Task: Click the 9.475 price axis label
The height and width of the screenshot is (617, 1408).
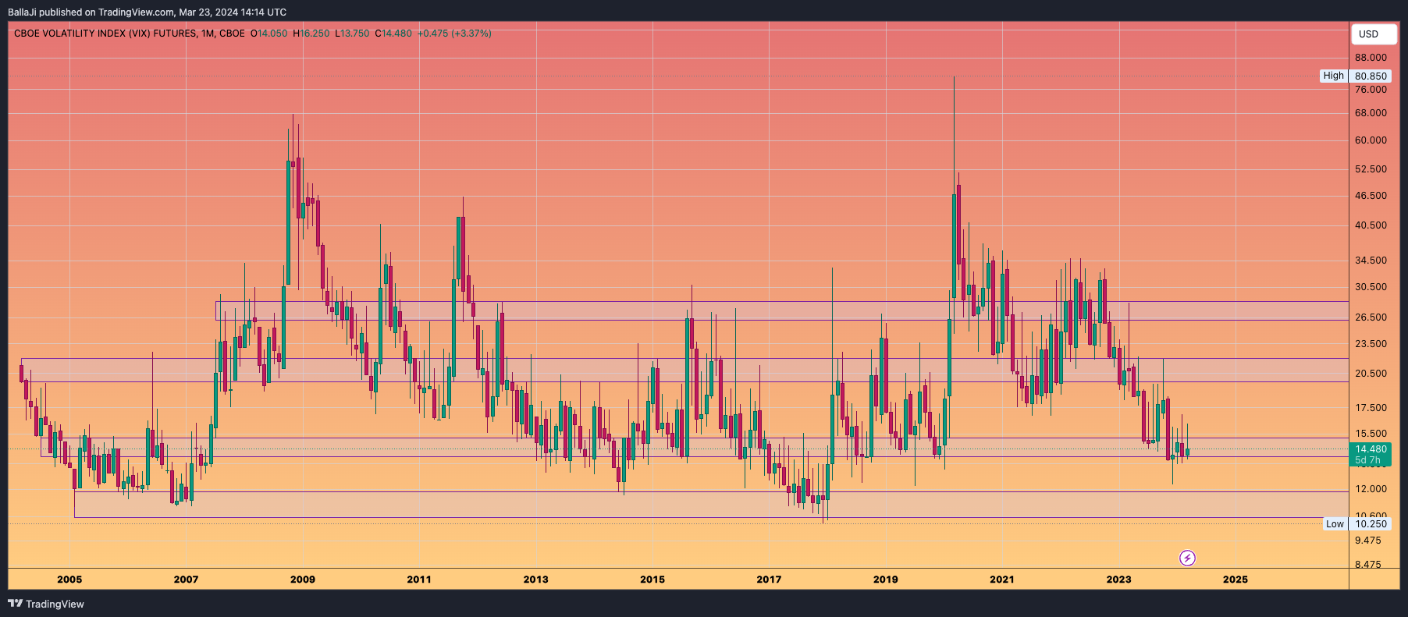Action: [1367, 541]
